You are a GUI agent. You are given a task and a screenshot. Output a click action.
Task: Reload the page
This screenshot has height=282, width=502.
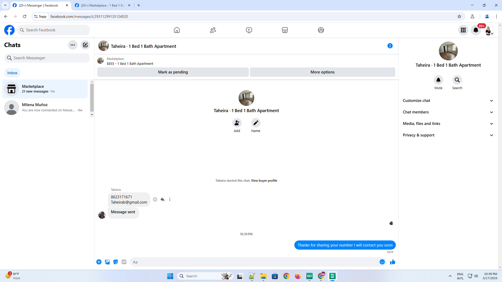tap(25, 16)
